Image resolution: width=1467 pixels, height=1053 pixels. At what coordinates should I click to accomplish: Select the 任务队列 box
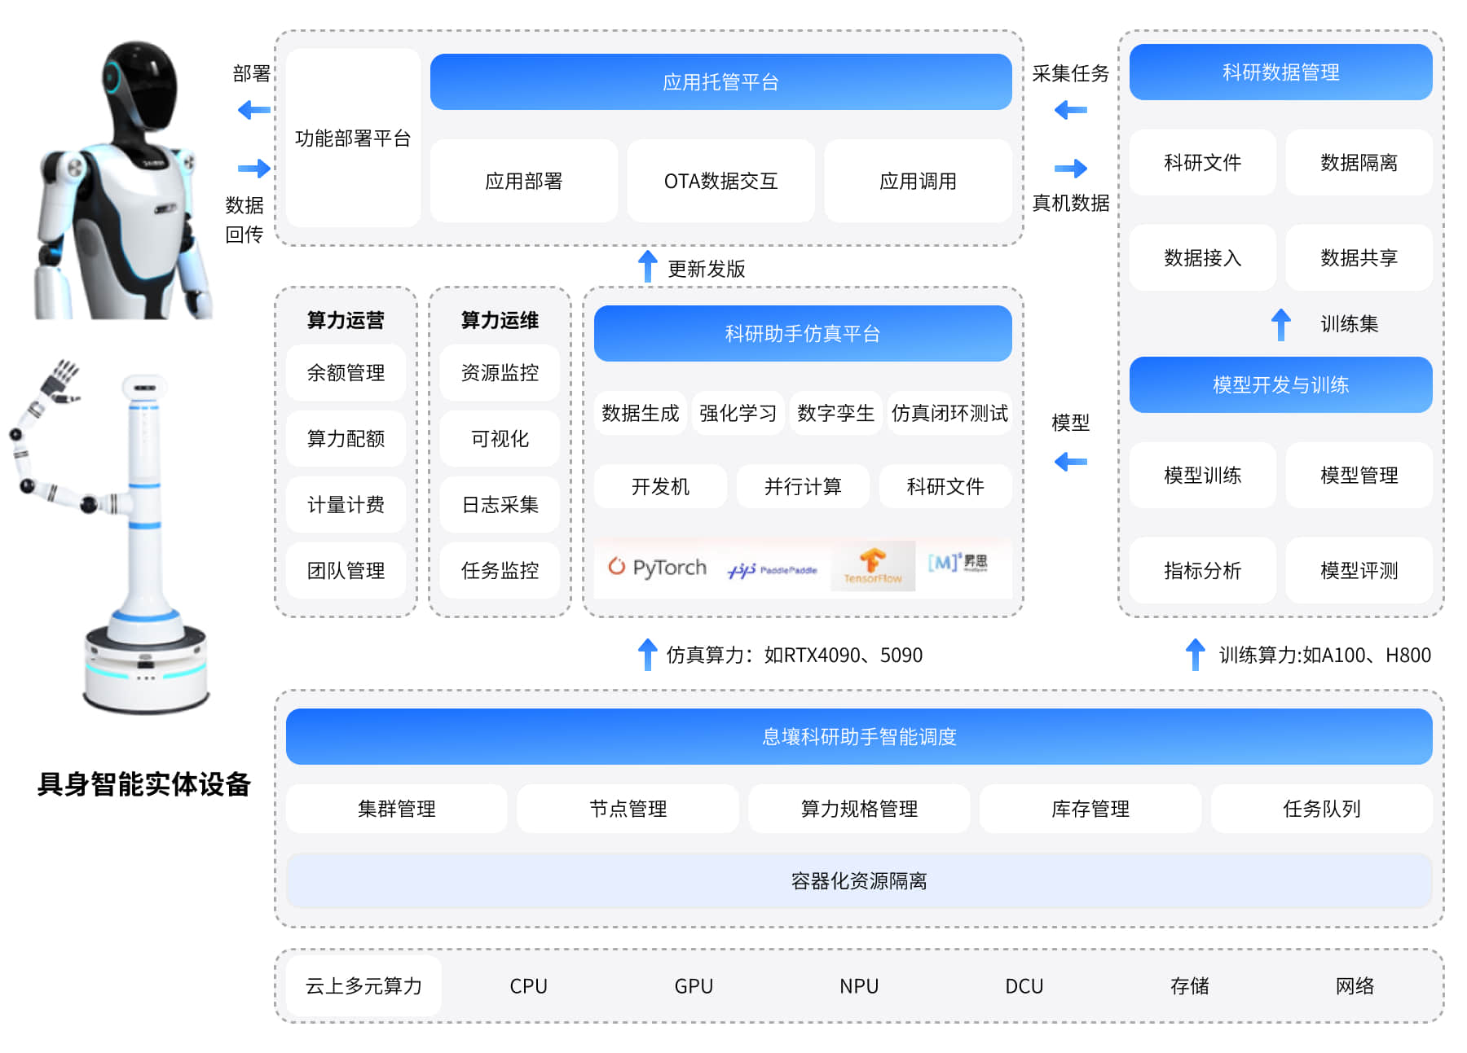[1322, 808]
